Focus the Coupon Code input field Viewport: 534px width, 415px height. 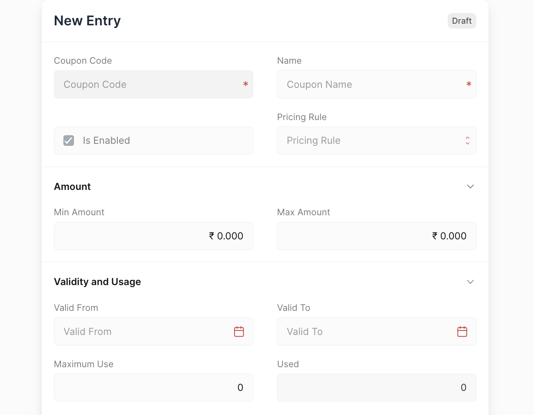(x=154, y=85)
